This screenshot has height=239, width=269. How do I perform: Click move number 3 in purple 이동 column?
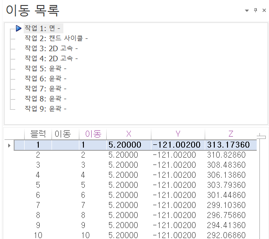[83, 165]
